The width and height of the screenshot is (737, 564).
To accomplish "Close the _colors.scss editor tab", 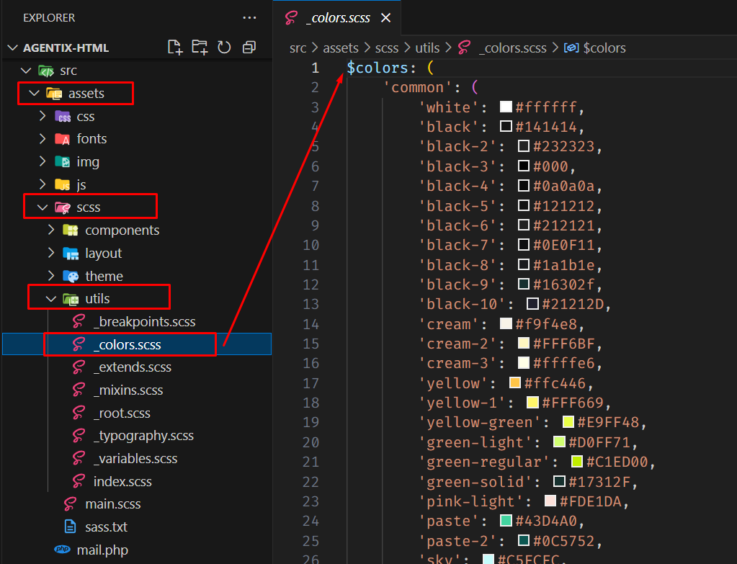I will pos(385,18).
